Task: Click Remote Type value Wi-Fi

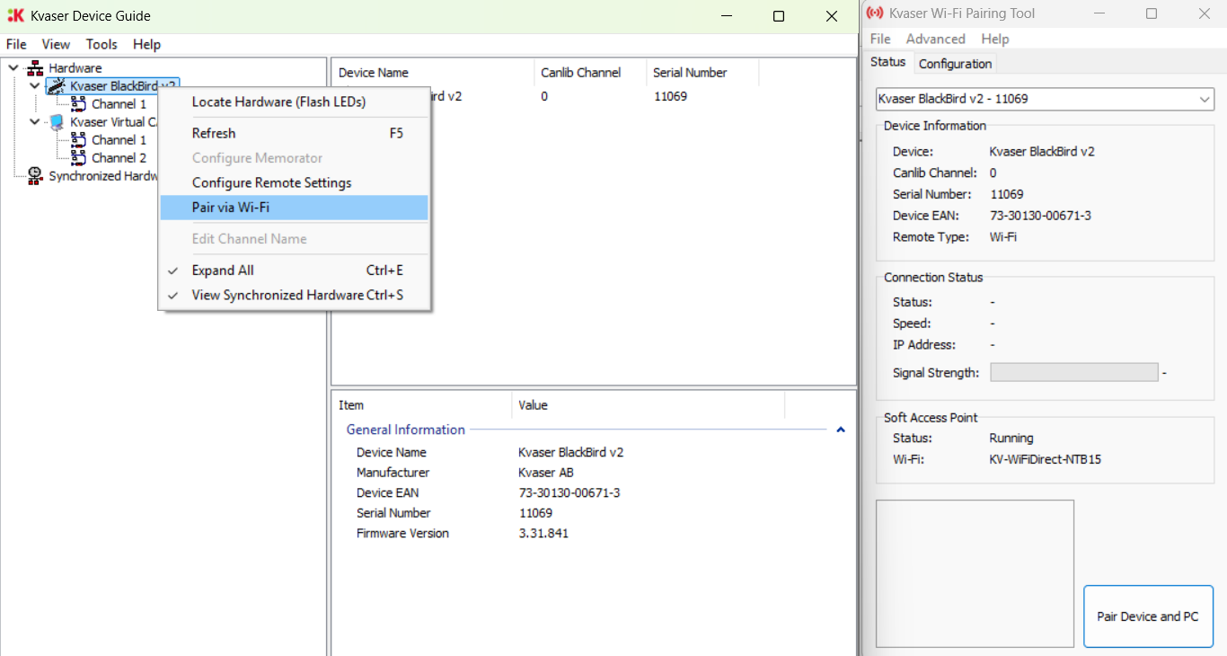Action: (1003, 237)
